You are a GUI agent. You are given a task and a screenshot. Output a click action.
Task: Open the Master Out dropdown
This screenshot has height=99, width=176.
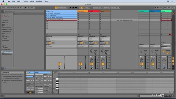tap(166, 48)
